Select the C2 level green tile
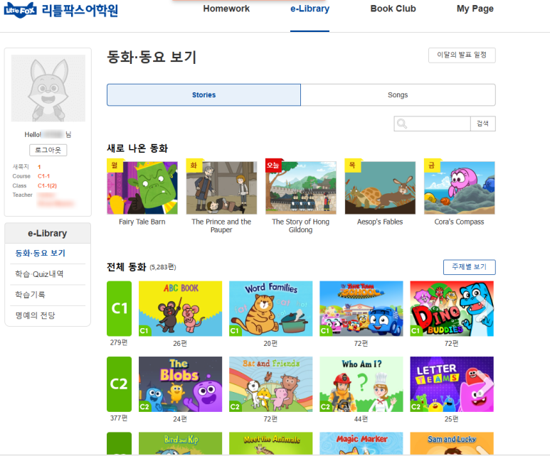 point(120,384)
